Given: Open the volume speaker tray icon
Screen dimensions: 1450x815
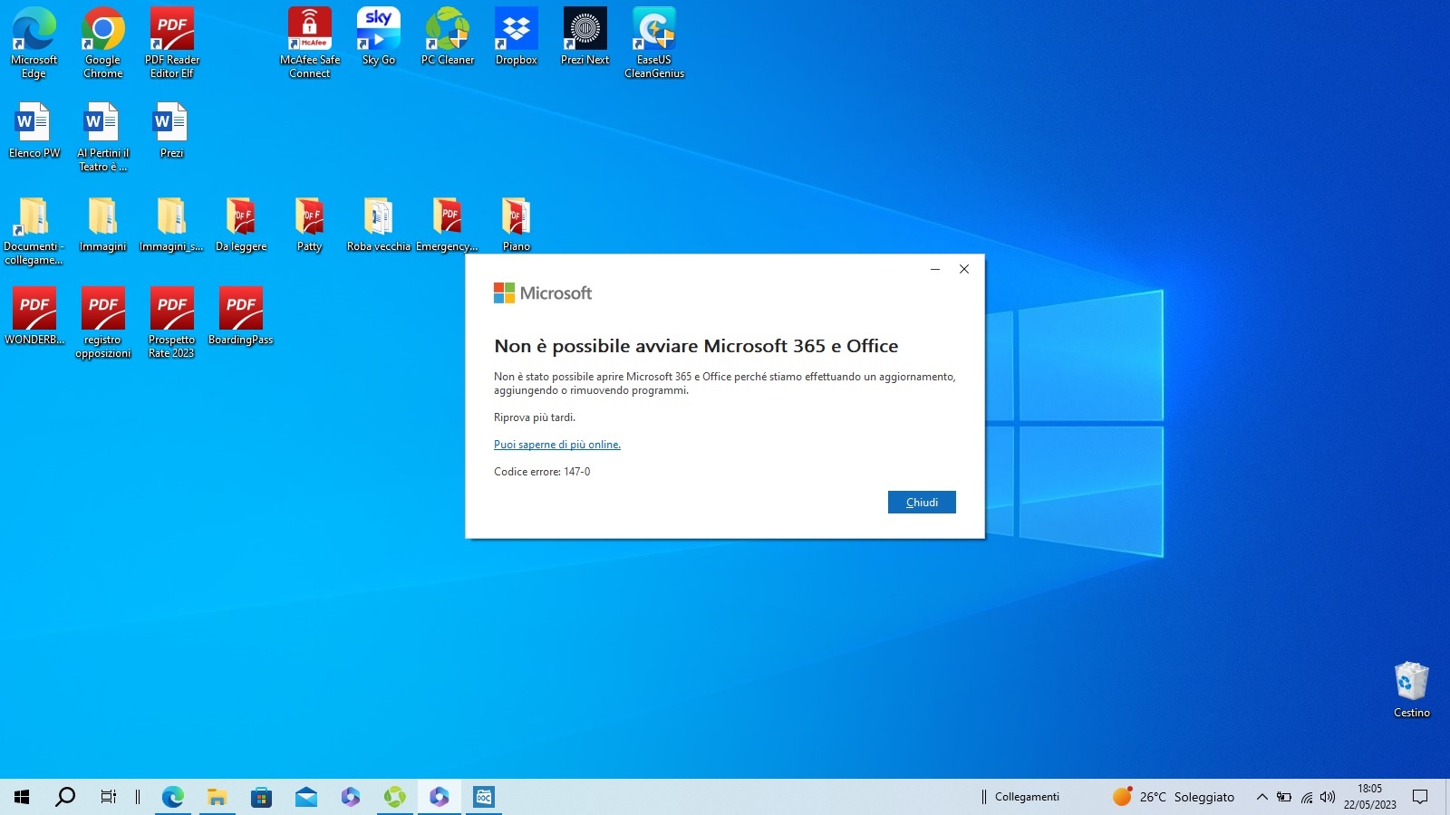Looking at the screenshot, I should [1328, 797].
